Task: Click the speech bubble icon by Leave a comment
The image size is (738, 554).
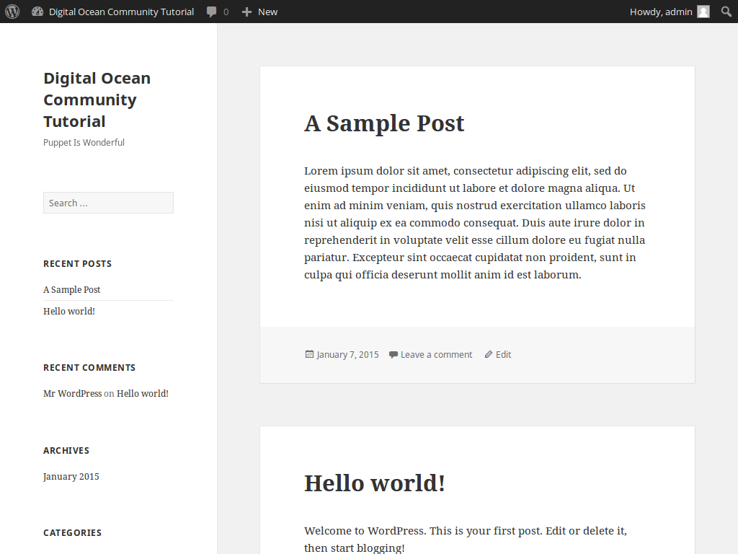Action: click(x=394, y=355)
